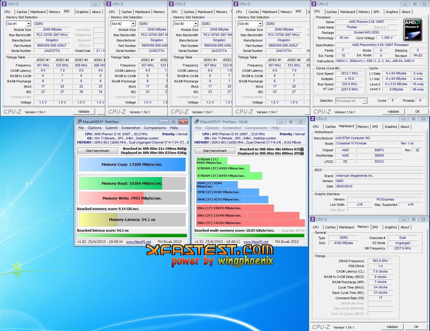Image resolution: width=430 pixels, height=331 pixels.
Task: Select Mainboard tab in the Slot #2 CPU-Z window
Action: click(143, 12)
